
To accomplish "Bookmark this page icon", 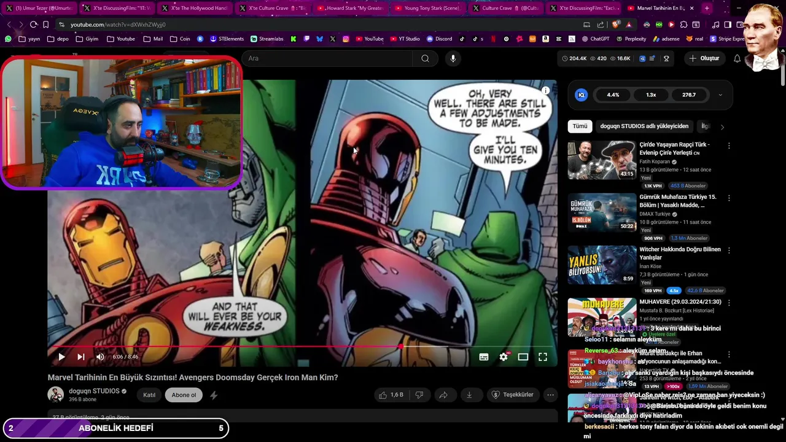I will pos(45,25).
